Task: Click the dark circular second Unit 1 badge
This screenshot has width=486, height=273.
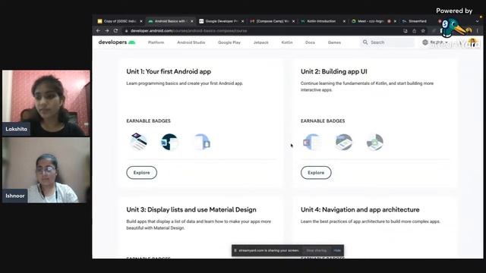Action: click(x=169, y=142)
